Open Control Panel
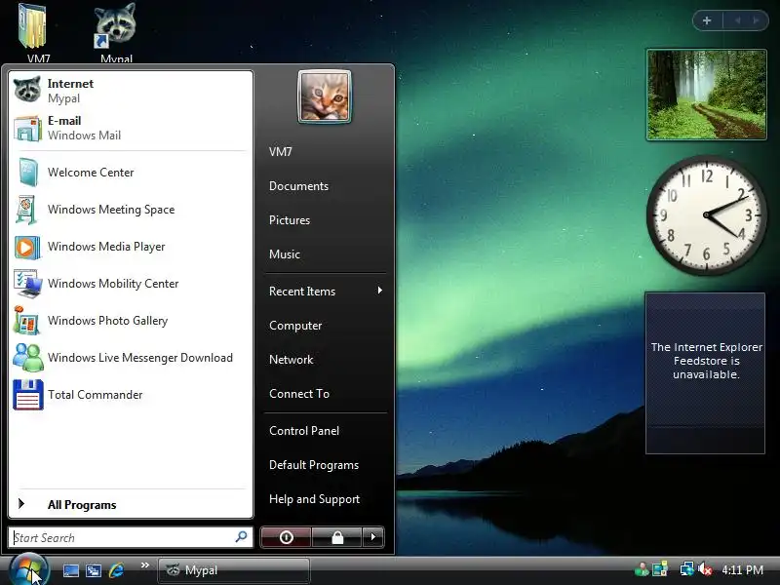Image resolution: width=780 pixels, height=585 pixels. [x=325, y=431]
